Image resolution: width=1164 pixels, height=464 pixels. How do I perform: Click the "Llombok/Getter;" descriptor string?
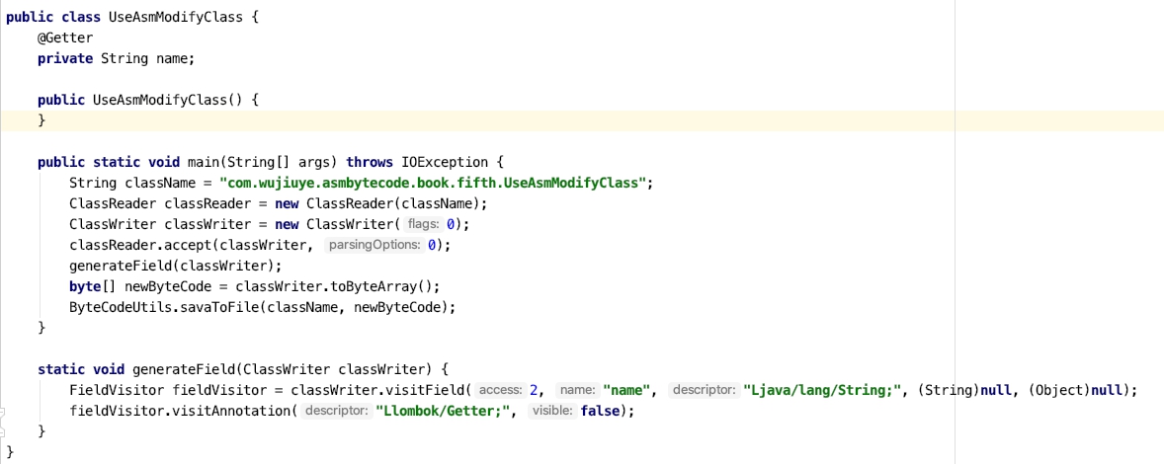(x=443, y=411)
